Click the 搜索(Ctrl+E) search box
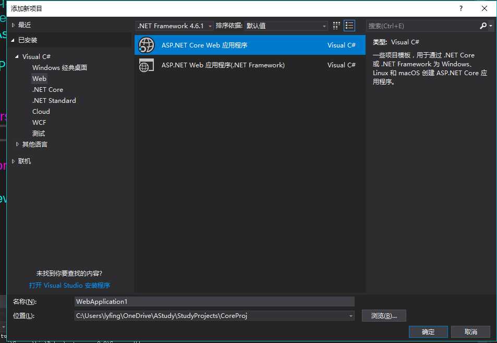The width and height of the screenshot is (497, 343). tap(423, 26)
